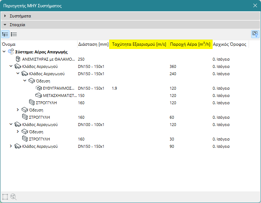The width and height of the screenshot is (261, 203).
Task: Click the ΣΤΡΟΓΓΥΛΗ icon with flow 30
Action: (x=25, y=139)
